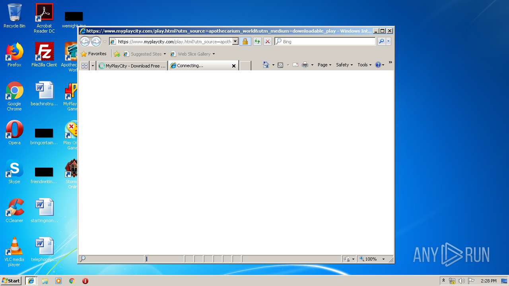Screen dimensions: 509x286
Task: Expand the Web Slice Gallery dropdown arrow
Action: click(214, 54)
